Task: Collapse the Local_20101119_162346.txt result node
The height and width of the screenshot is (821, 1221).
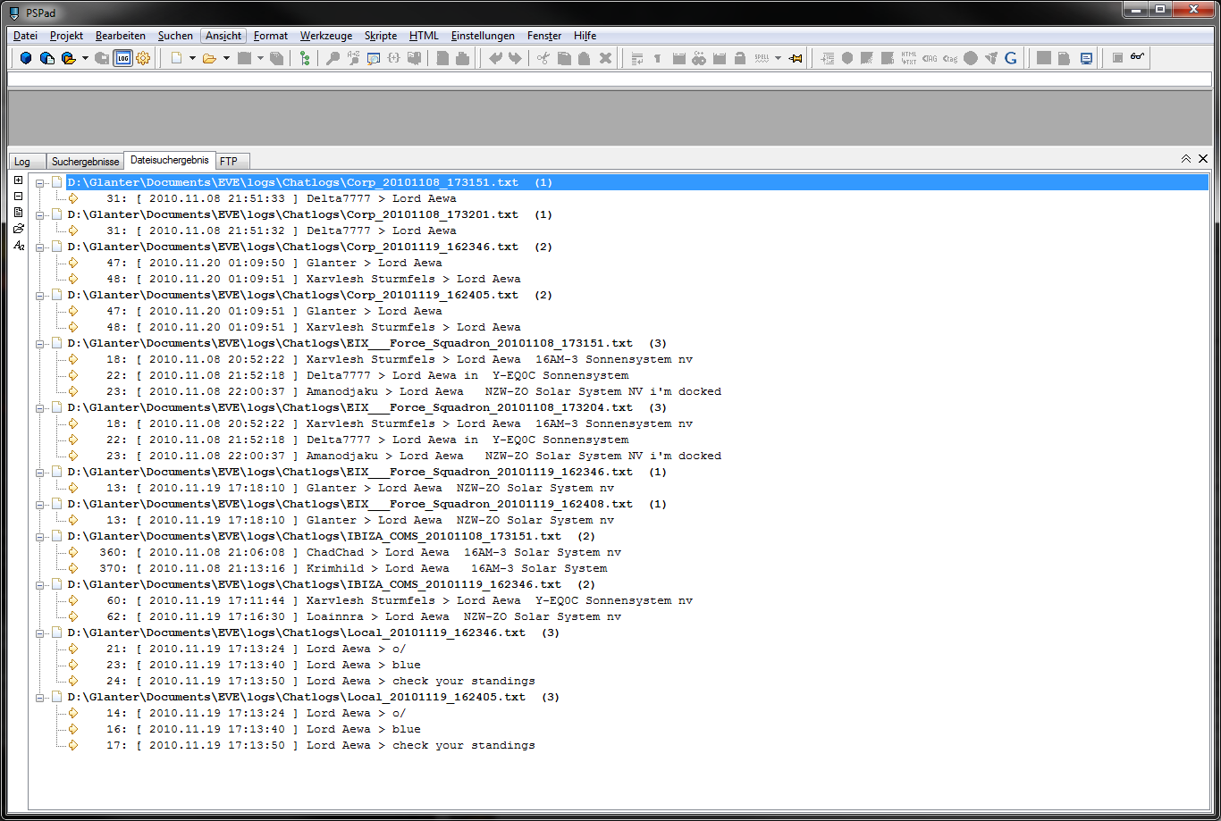Action: (x=40, y=633)
